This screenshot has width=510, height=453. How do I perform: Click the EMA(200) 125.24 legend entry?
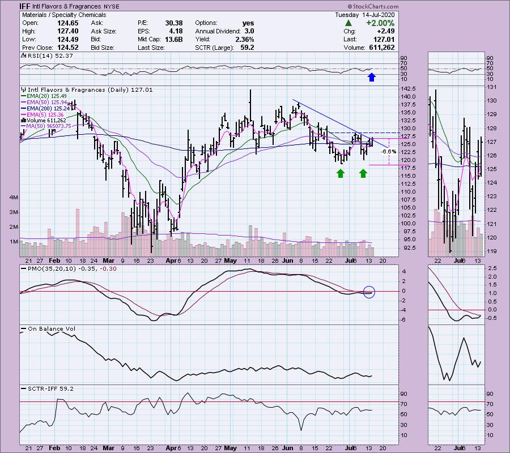48,109
